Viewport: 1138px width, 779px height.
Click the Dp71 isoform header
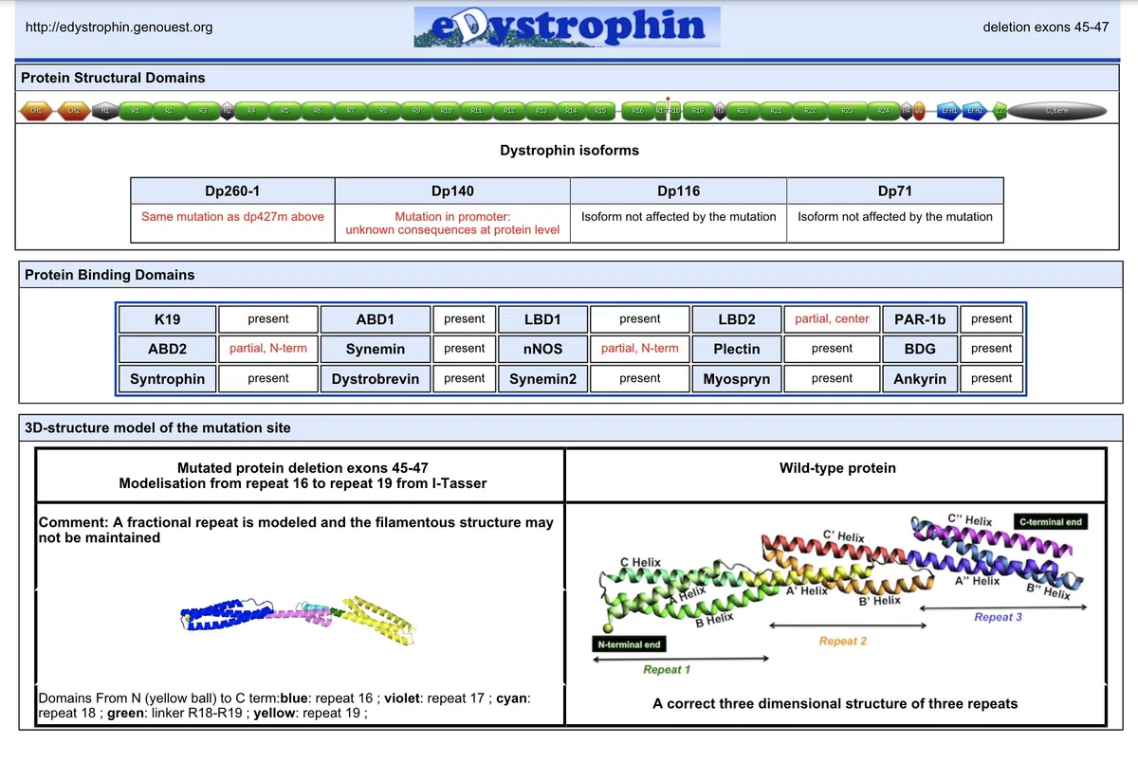click(x=895, y=190)
